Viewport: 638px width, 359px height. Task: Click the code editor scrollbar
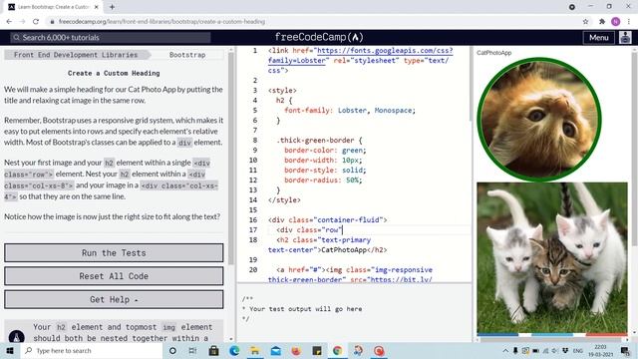pos(470,84)
